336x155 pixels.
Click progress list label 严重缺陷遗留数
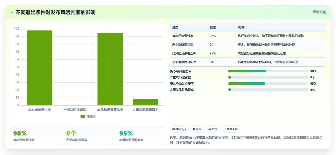(x=180, y=77)
